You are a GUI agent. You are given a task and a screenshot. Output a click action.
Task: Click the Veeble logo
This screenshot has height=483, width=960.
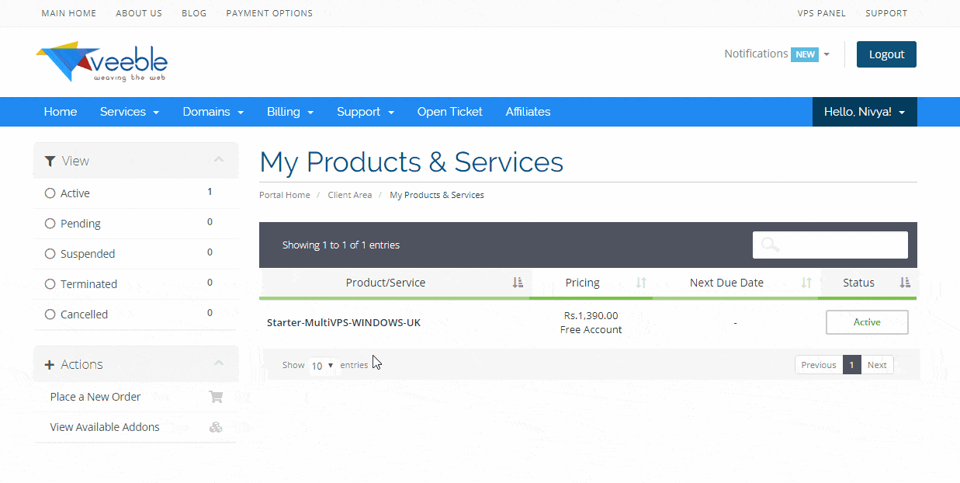102,61
